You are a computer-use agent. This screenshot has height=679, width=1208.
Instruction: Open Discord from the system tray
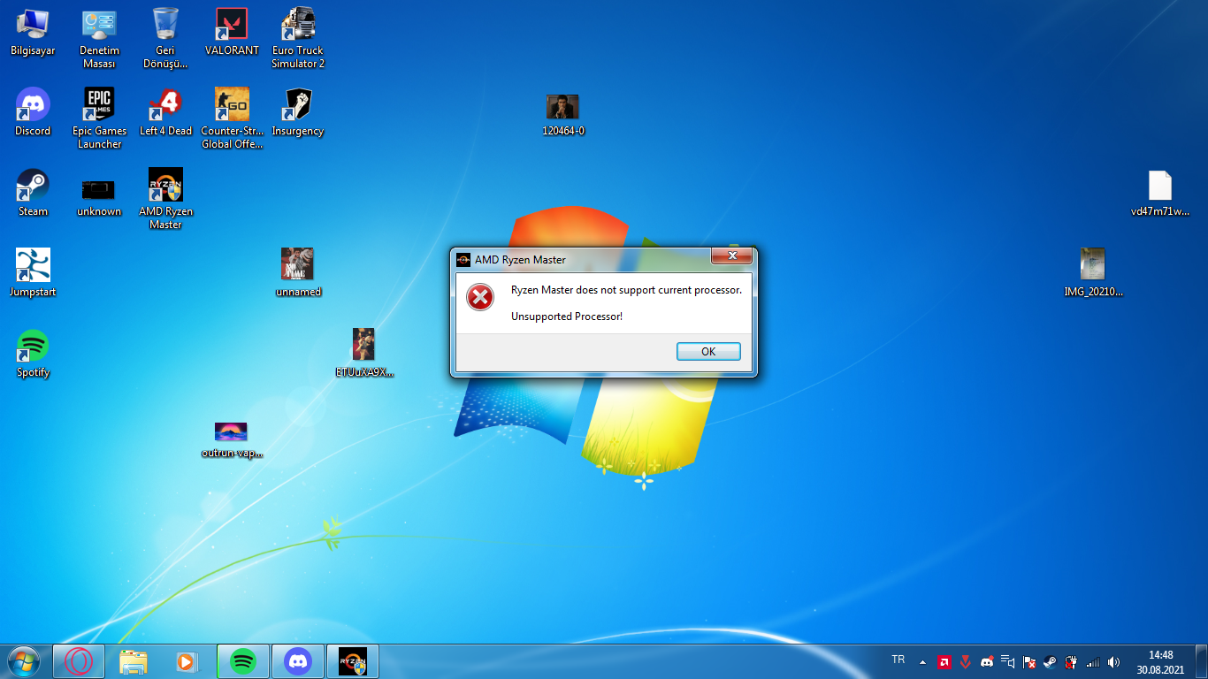pos(987,662)
